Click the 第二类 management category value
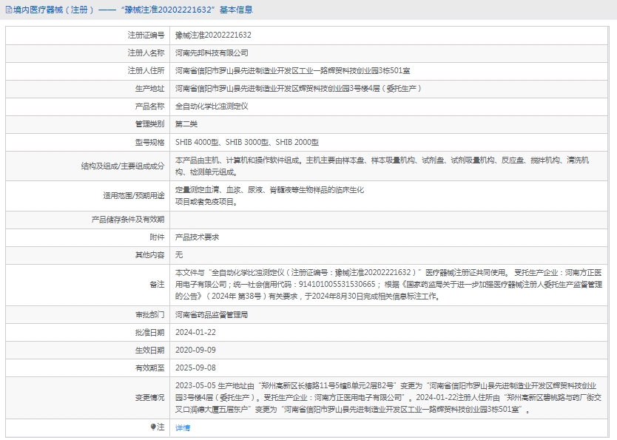The width and height of the screenshot is (617, 440). coord(186,123)
